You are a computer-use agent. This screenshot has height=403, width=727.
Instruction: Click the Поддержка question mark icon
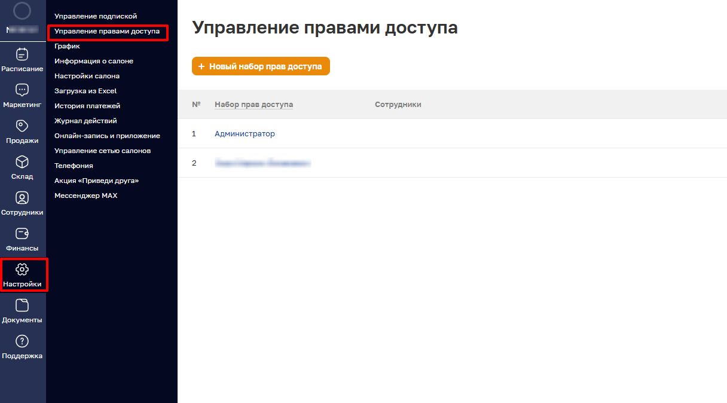click(x=22, y=341)
